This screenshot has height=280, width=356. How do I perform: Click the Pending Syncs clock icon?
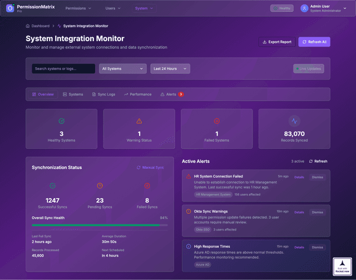100,186
